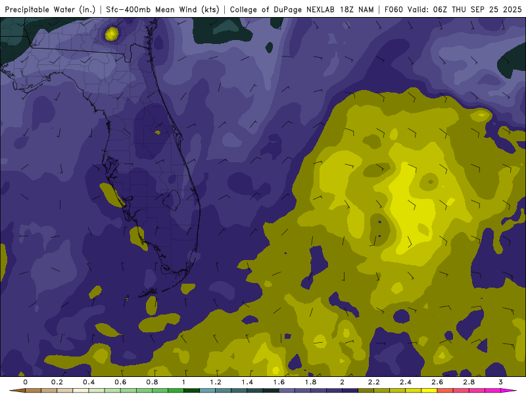The image size is (526, 394).
Task: Click the '0.6' label on the color scale
Action: 120,382
